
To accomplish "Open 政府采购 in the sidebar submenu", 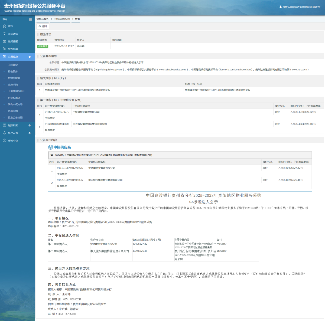I will tap(13, 85).
